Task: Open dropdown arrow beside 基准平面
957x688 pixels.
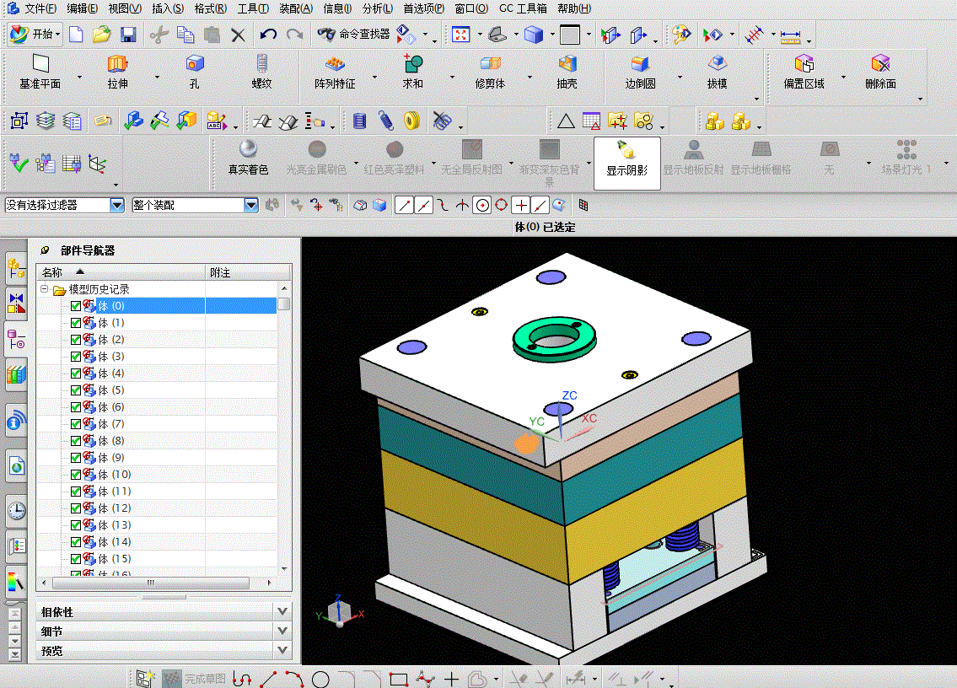Action: tap(80, 78)
